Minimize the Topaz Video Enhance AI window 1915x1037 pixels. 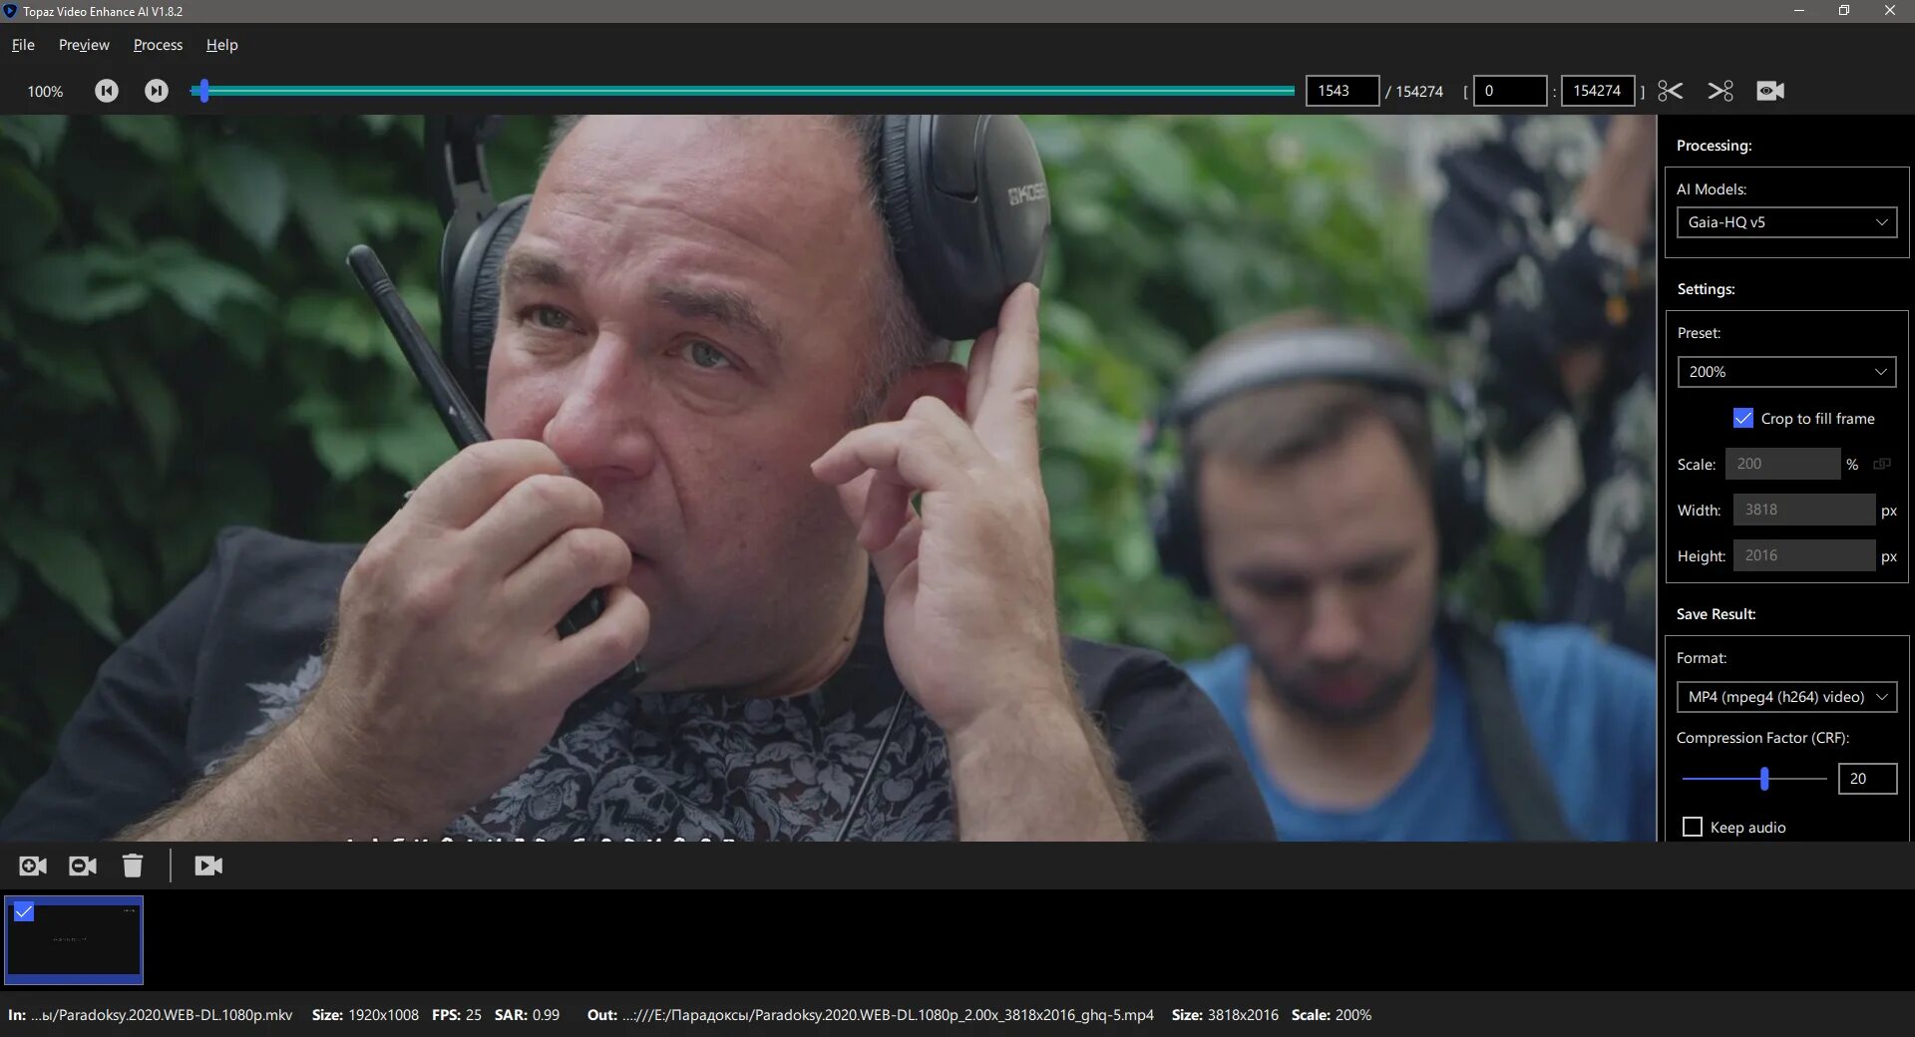coord(1799,11)
